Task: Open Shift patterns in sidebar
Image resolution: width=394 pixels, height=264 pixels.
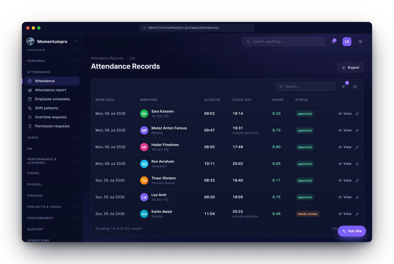Action: click(x=46, y=108)
